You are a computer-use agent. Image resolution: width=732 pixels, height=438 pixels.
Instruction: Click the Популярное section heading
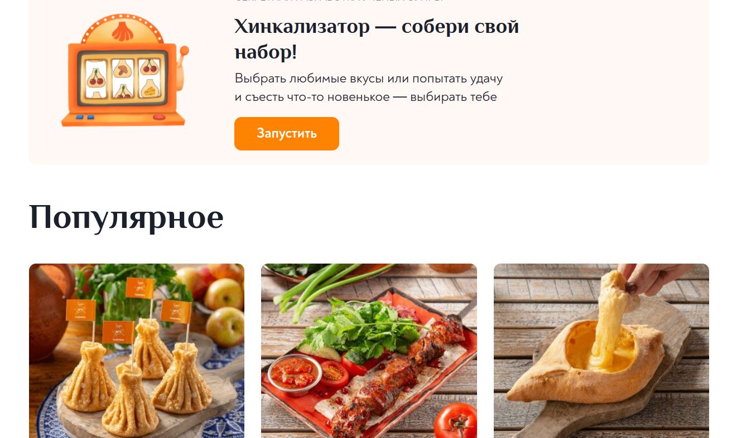pos(126,217)
